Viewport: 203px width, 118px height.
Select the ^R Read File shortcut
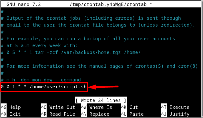58,114
